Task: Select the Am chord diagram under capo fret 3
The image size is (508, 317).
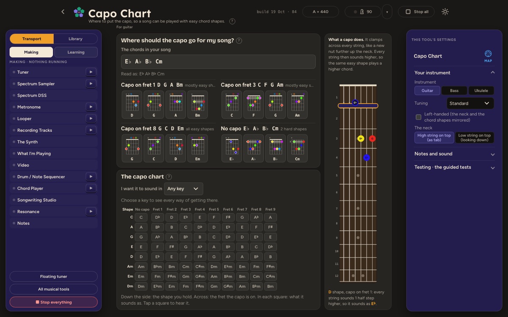Action: [x=297, y=105]
